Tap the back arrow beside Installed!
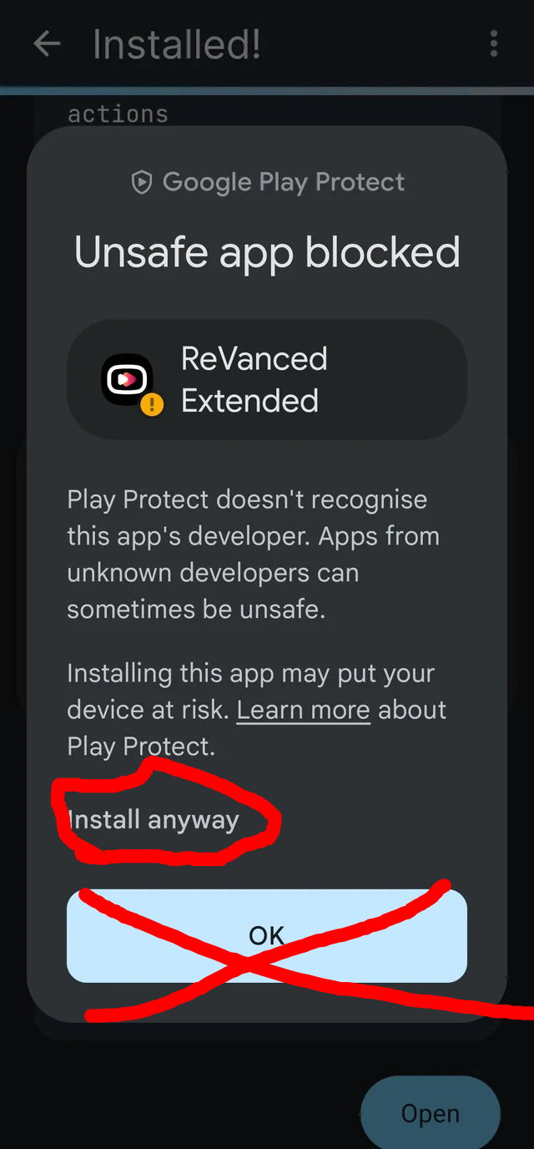 (47, 44)
